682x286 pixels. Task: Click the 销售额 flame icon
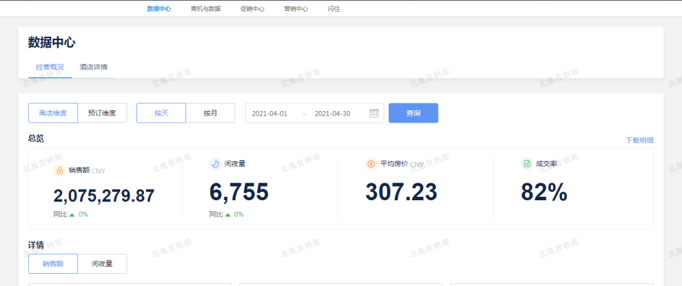click(59, 170)
